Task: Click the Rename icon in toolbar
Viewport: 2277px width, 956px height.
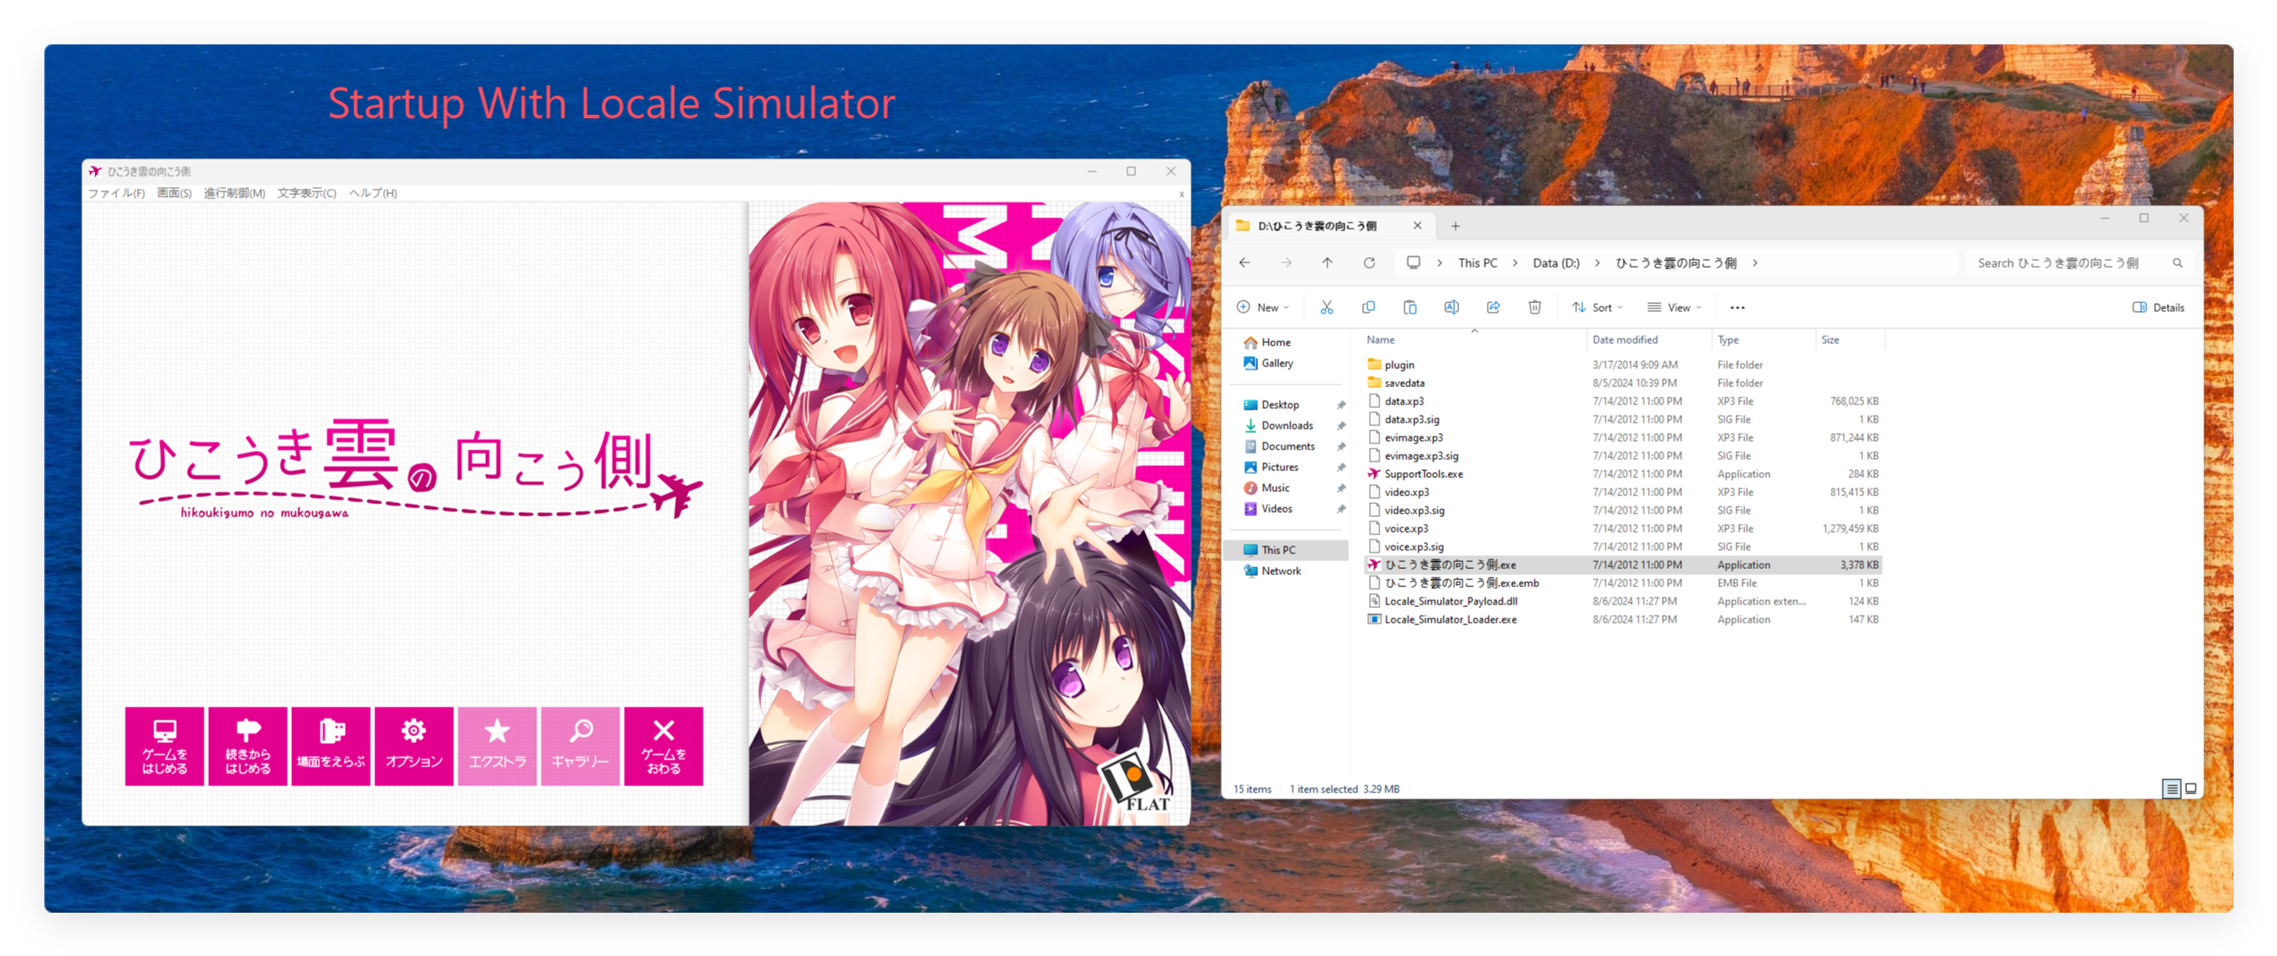Action: (x=1450, y=307)
